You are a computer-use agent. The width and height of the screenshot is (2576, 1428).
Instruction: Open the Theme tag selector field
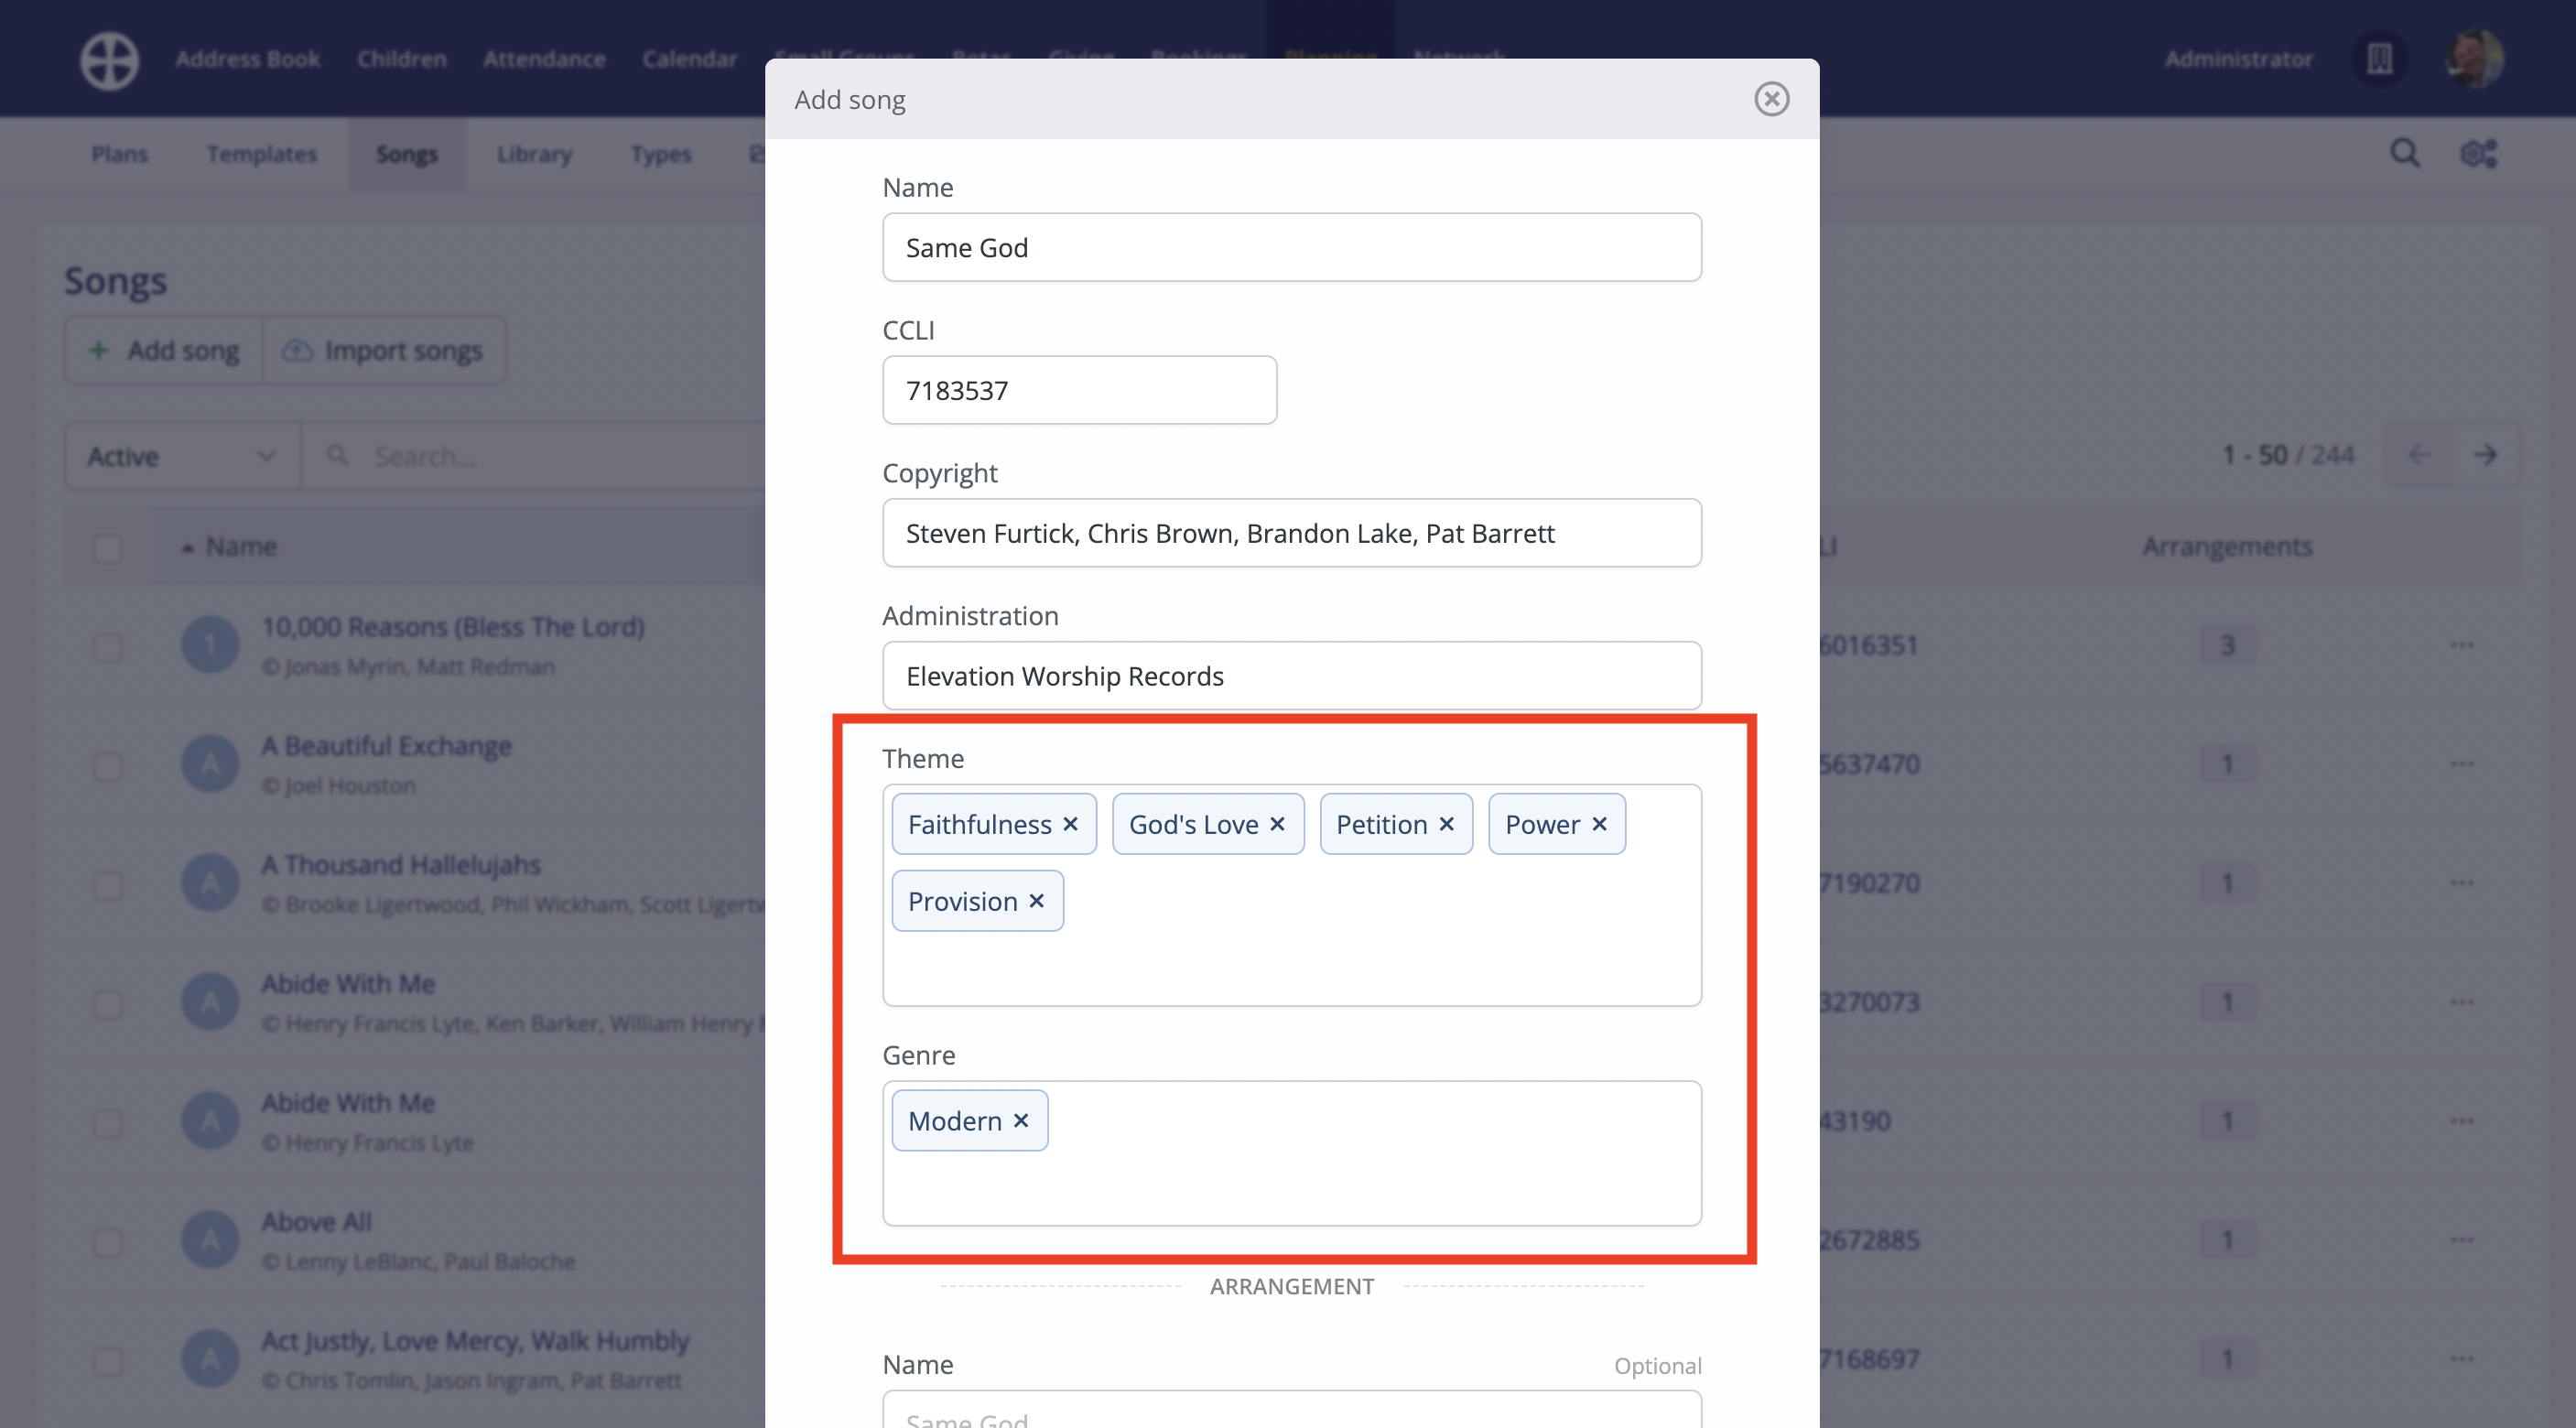coord(1291,895)
